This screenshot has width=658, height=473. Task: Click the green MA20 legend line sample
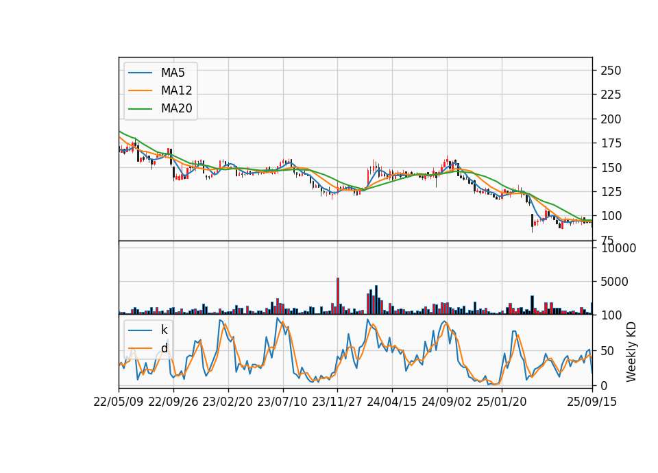[x=140, y=108]
